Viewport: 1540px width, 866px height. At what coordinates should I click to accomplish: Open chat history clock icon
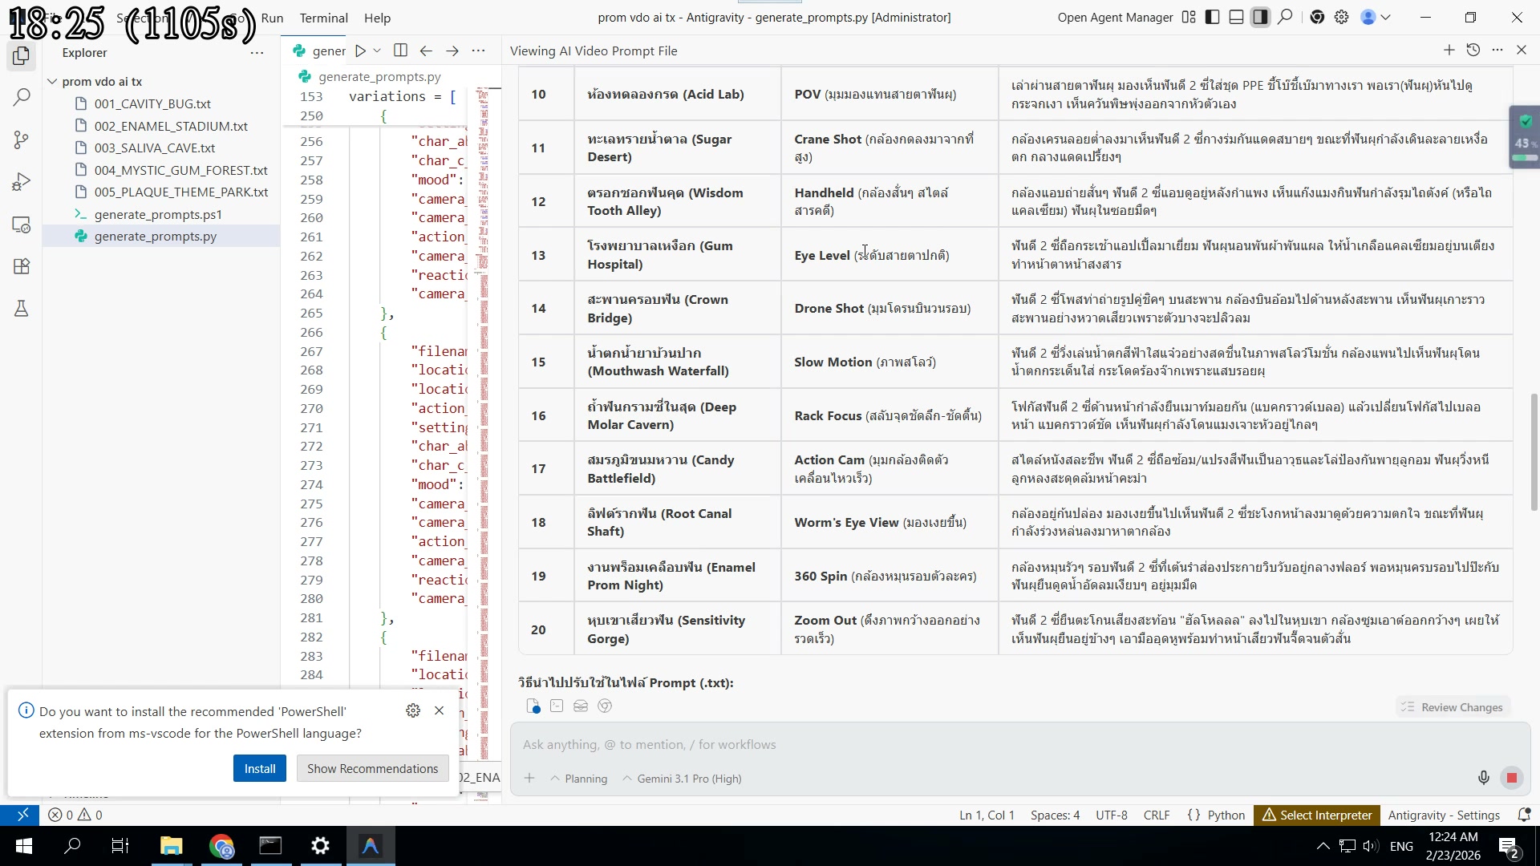[x=1473, y=51]
